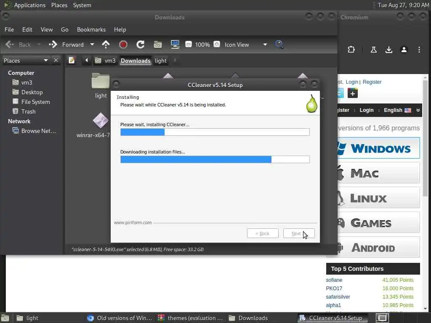Click the Forward arrow icon in the file manager

(53, 45)
